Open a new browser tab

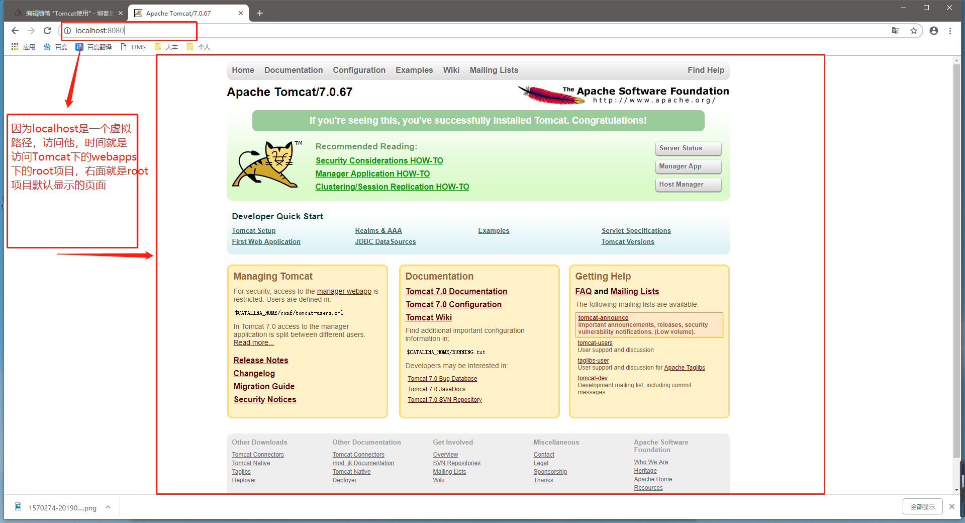tap(260, 13)
